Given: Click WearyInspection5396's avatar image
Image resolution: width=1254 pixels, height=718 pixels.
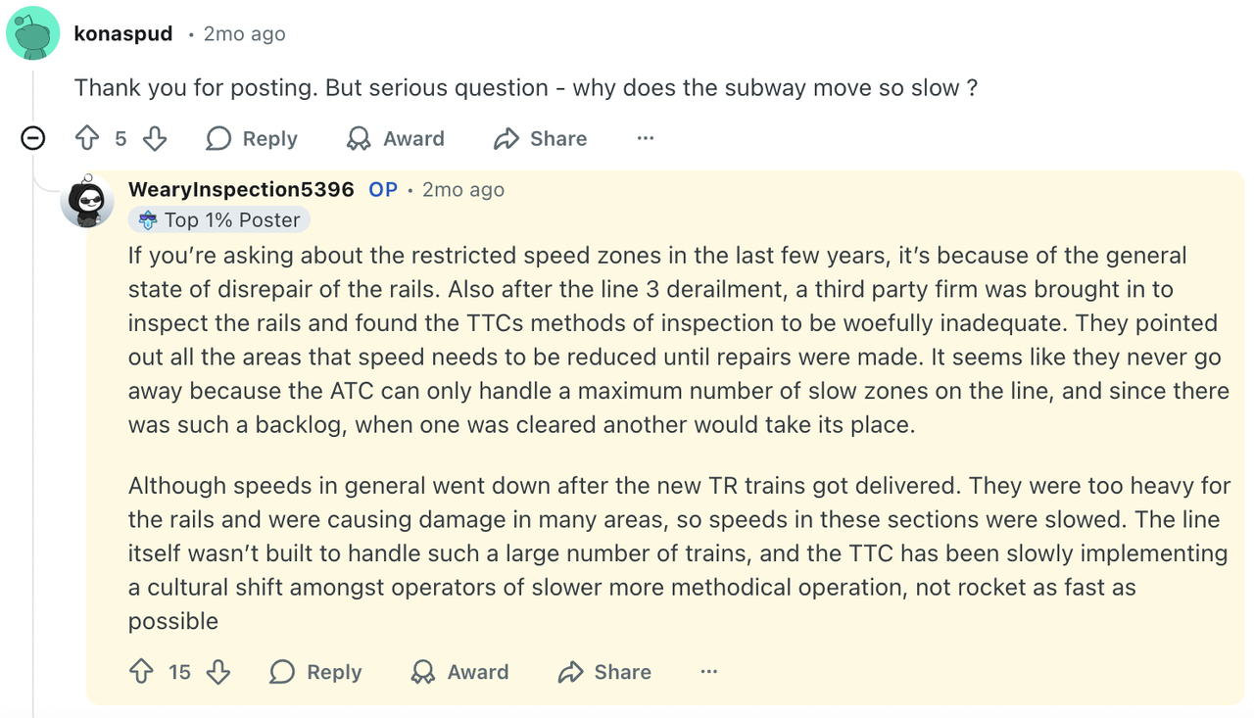Looking at the screenshot, I should pos(88,202).
